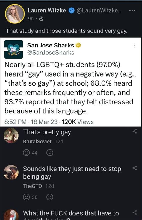Share the comment starting 'What the FUCK'
The width and height of the screenshot is (142, 220).
[135, 212]
